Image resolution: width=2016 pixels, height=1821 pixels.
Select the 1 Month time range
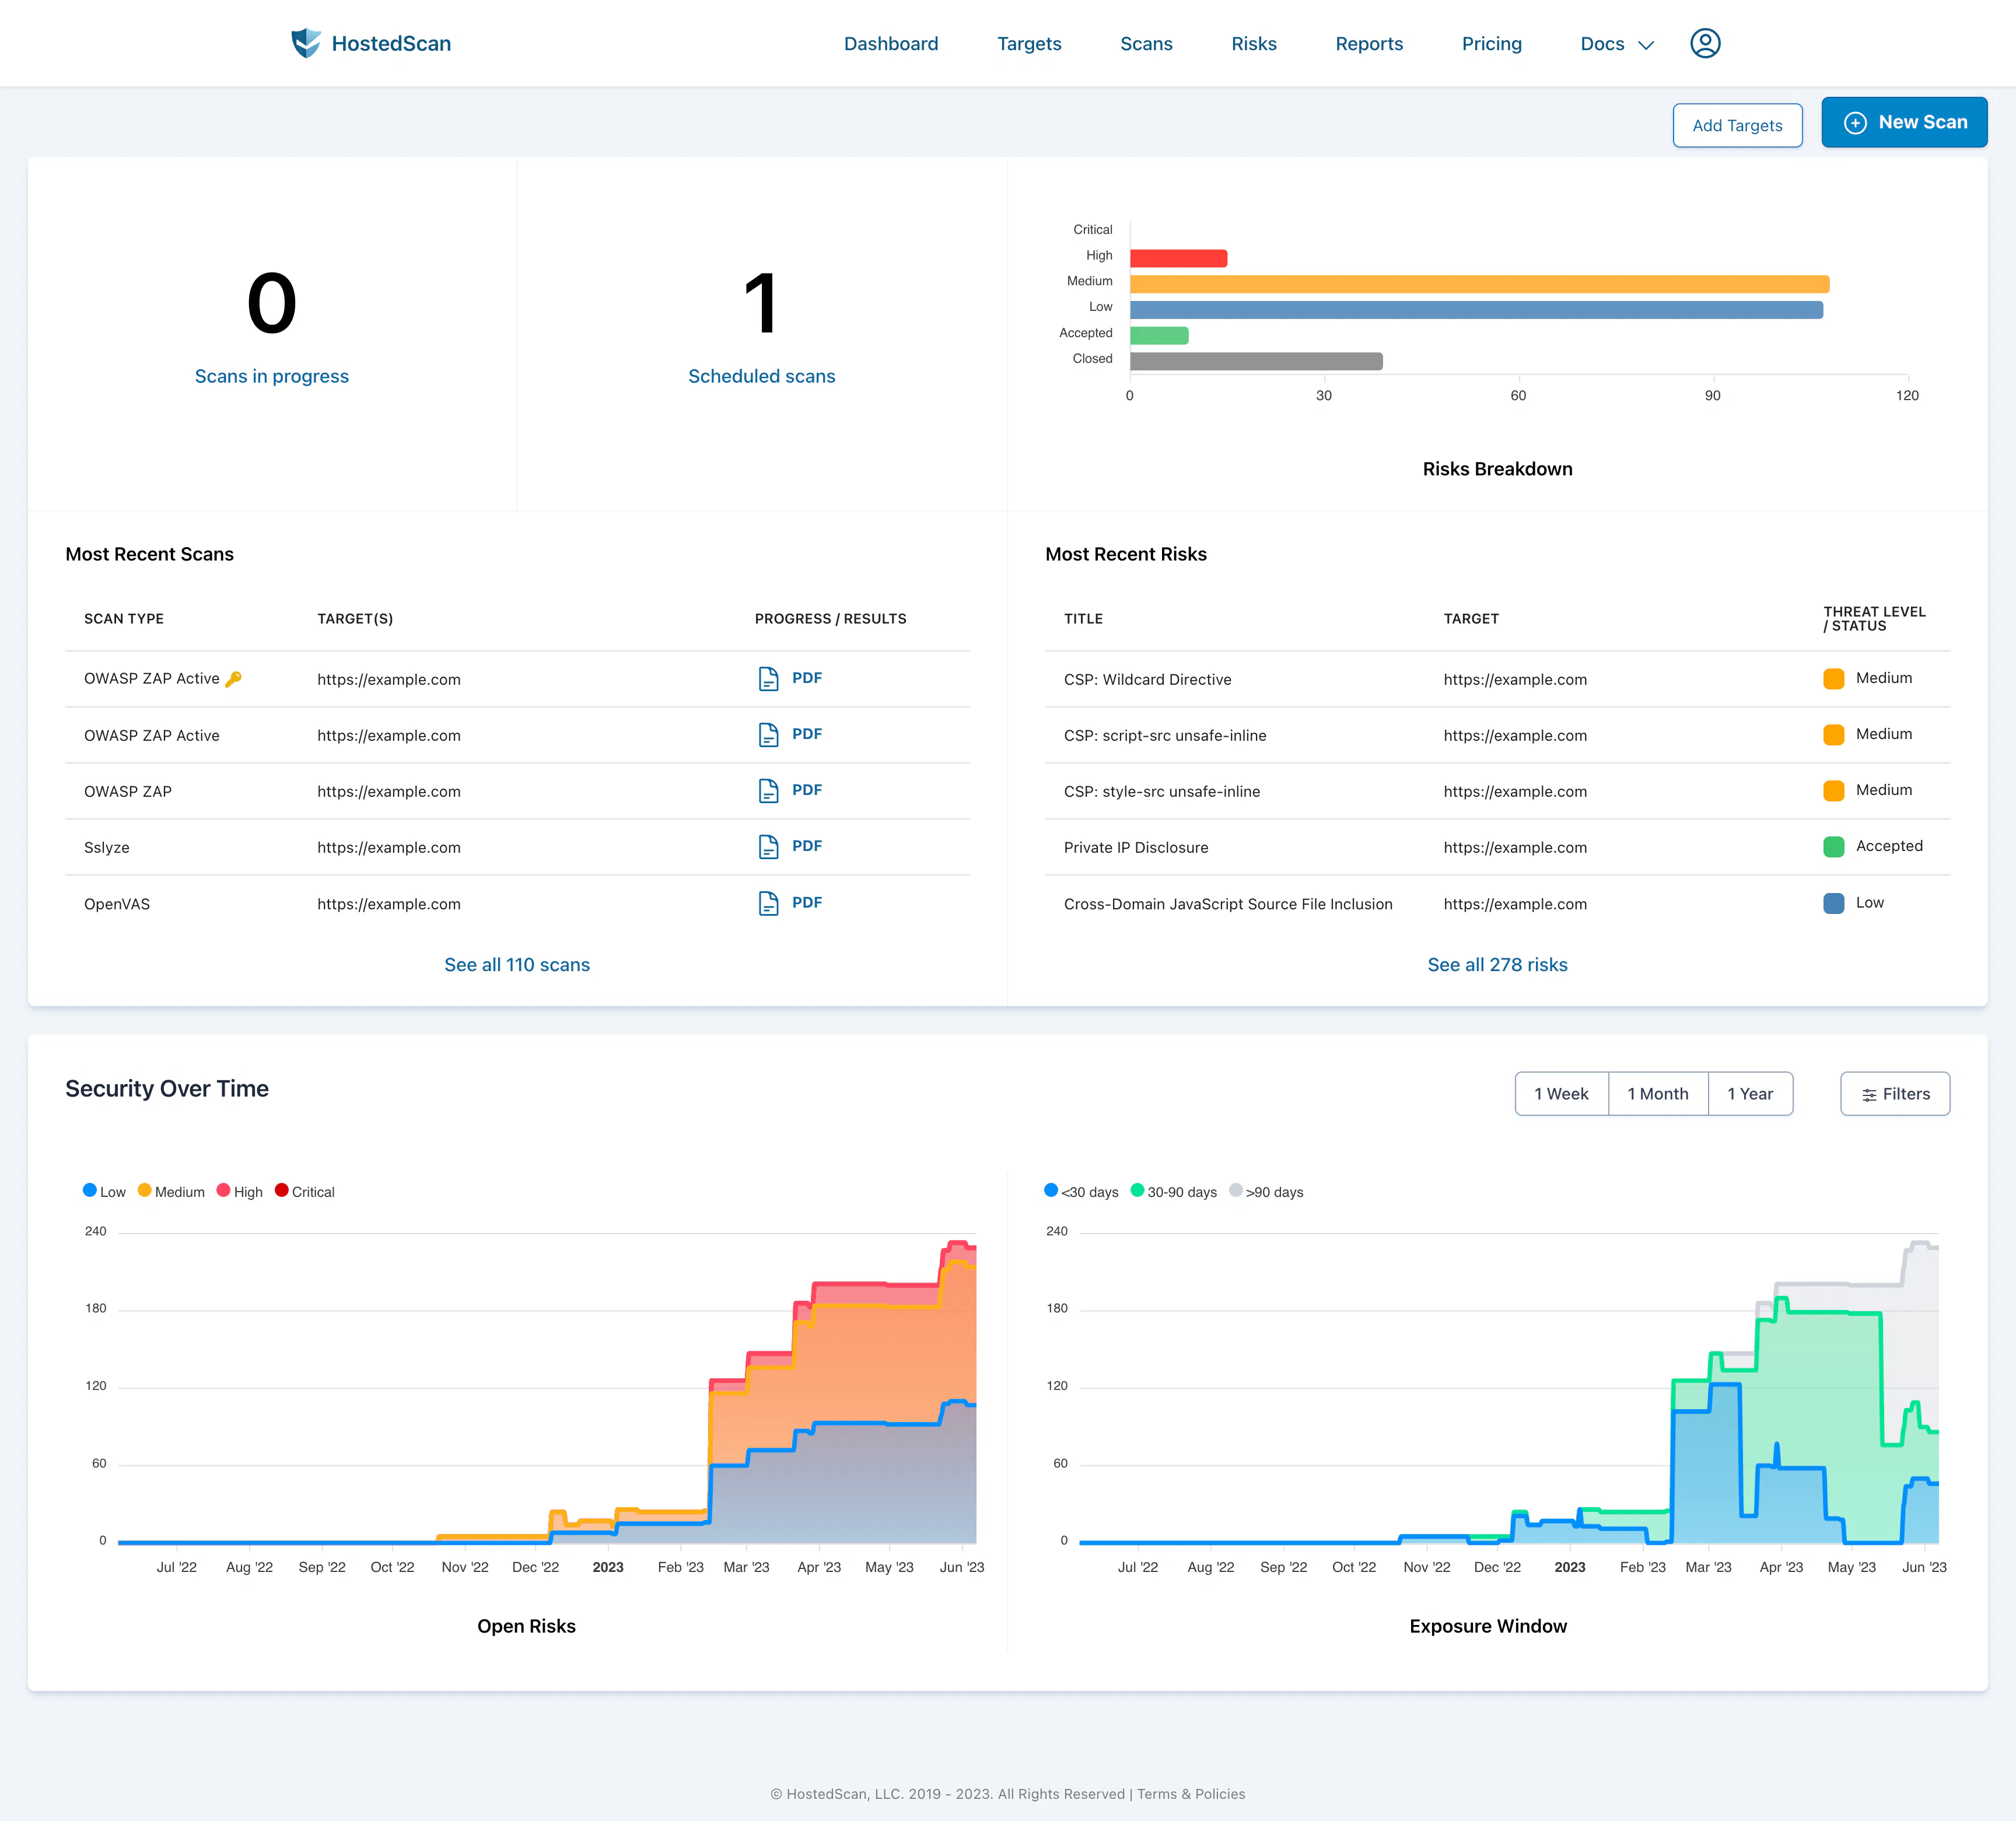click(x=1658, y=1094)
